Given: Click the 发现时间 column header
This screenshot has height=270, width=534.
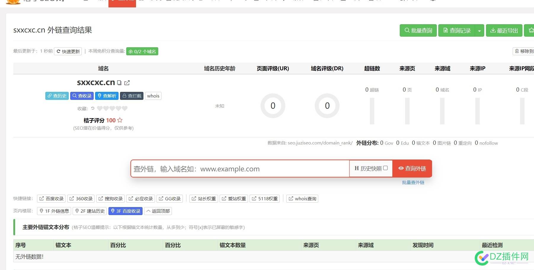Looking at the screenshot, I should [x=423, y=245].
